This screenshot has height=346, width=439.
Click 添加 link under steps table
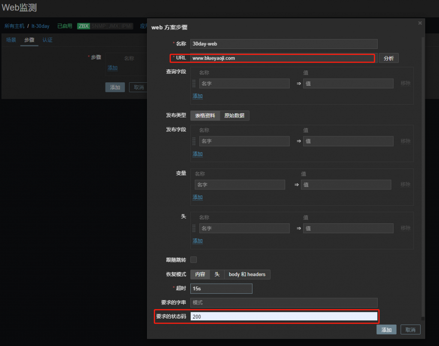pos(113,68)
